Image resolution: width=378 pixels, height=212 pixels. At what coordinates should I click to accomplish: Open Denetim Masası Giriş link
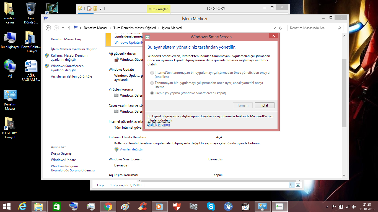pyautogui.click(x=66, y=39)
